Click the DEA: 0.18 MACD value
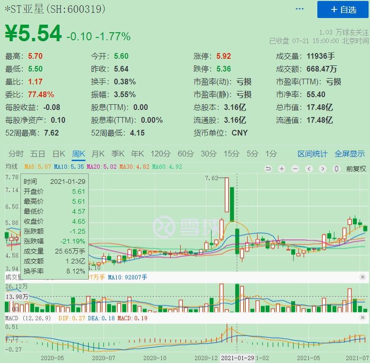Image resolution: width=370 pixels, height=363 pixels. pos(101,318)
